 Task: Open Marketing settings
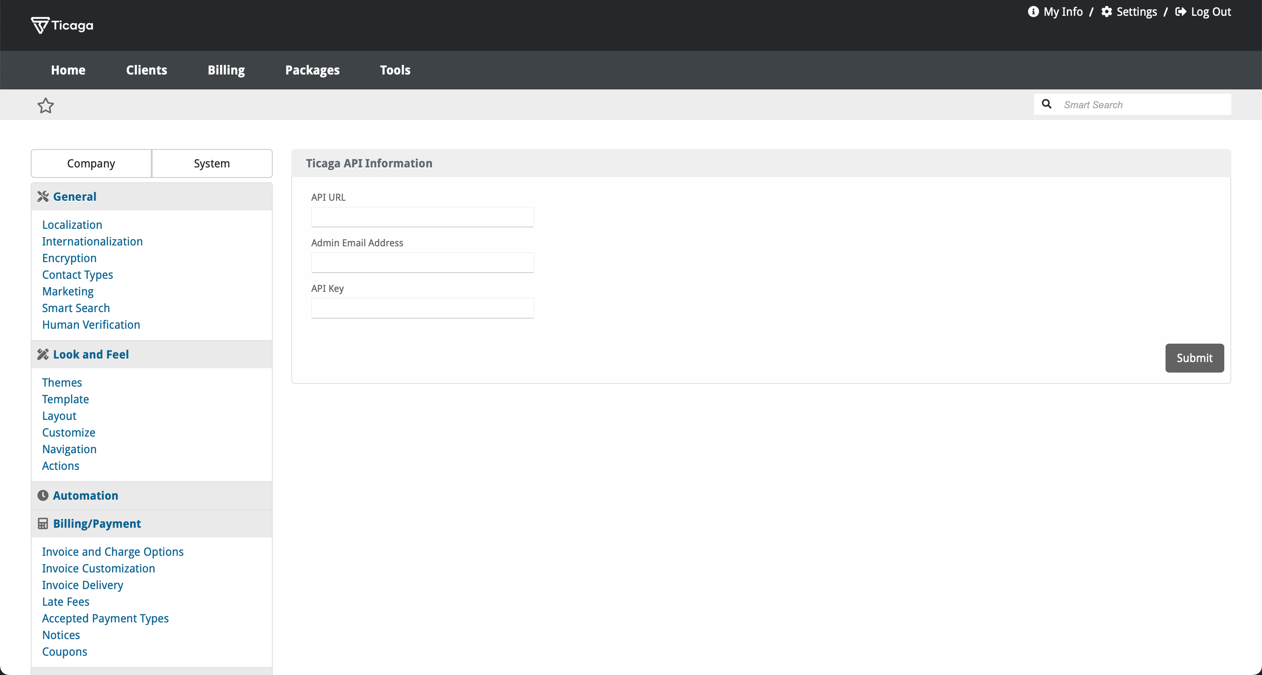point(68,291)
